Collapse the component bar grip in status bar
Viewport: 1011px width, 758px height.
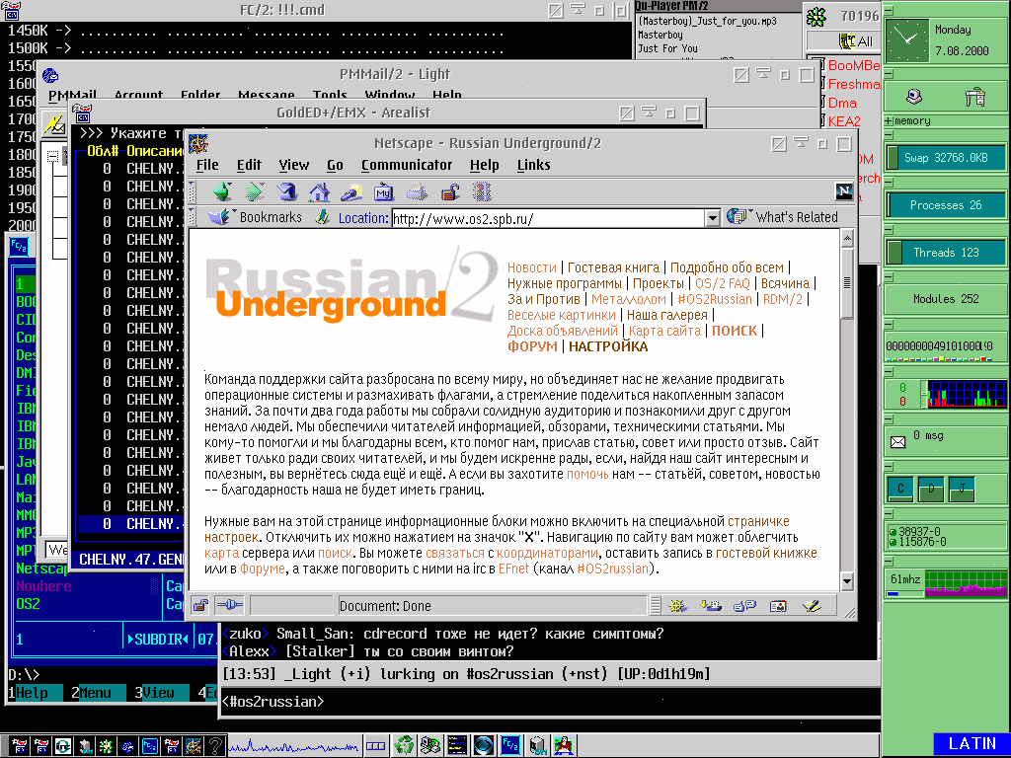[656, 606]
